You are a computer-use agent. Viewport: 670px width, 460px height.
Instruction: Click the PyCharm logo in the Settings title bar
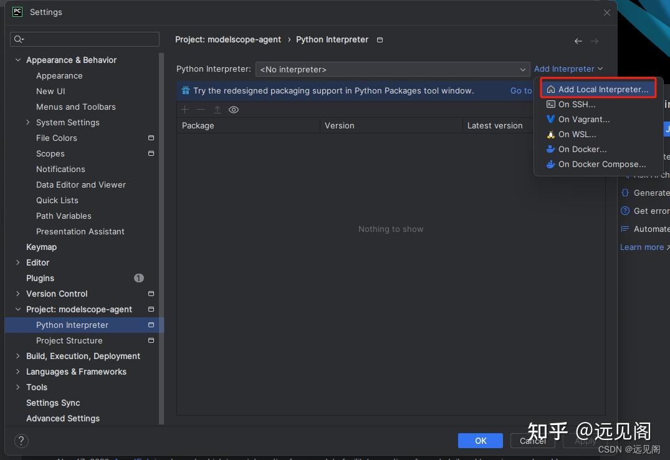coord(17,11)
